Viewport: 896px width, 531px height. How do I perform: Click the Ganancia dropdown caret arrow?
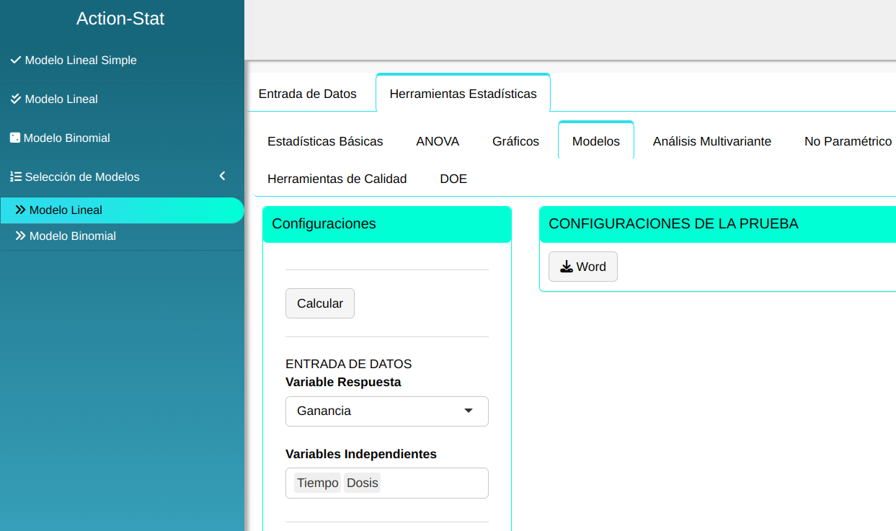(x=469, y=411)
